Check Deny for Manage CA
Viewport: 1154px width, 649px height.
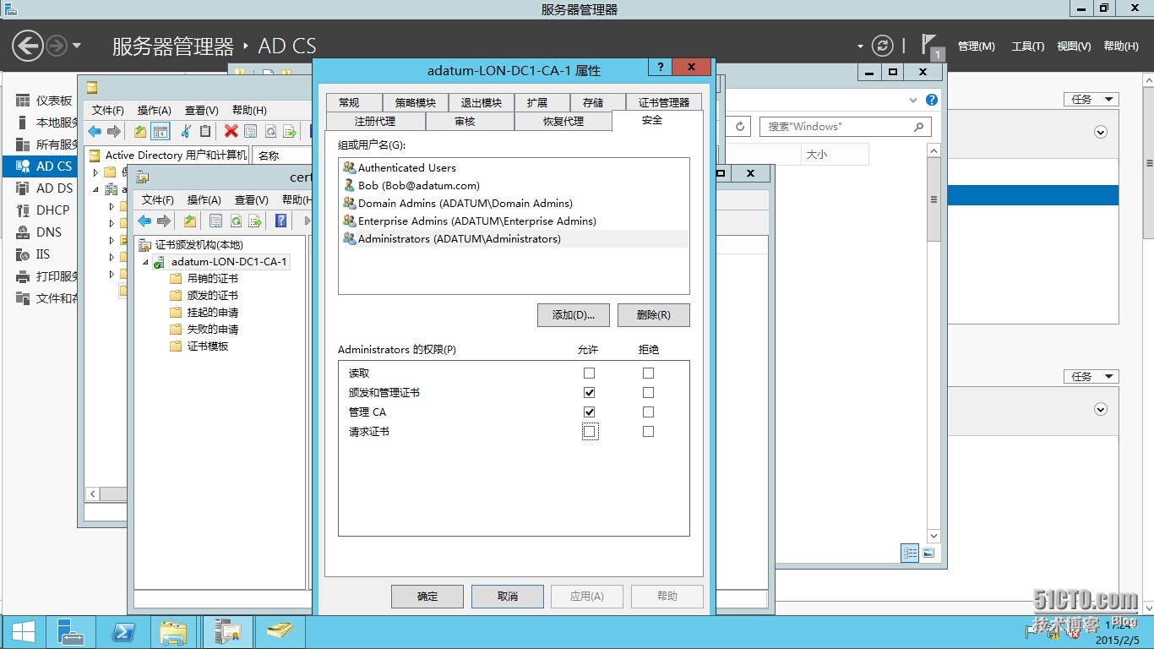coord(648,412)
